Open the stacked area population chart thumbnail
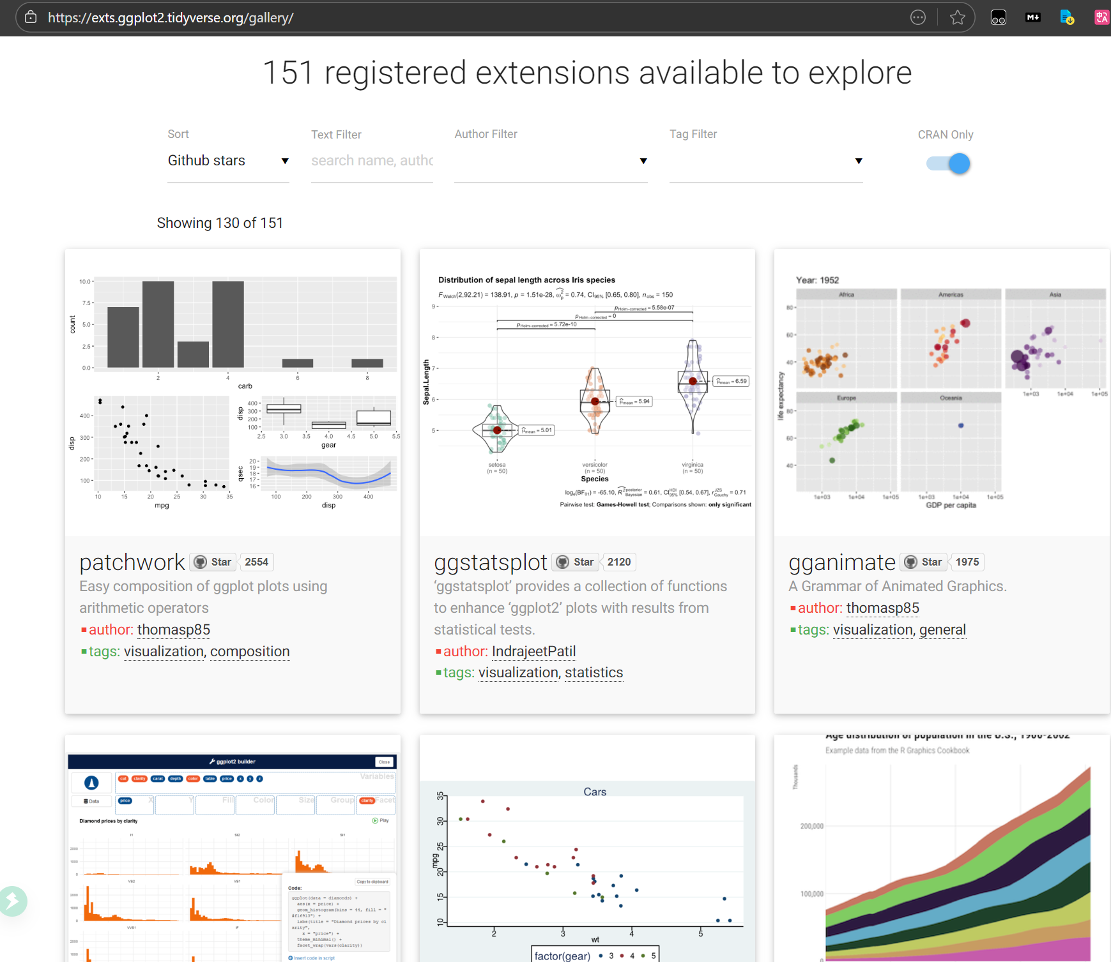The width and height of the screenshot is (1111, 962). (x=942, y=848)
